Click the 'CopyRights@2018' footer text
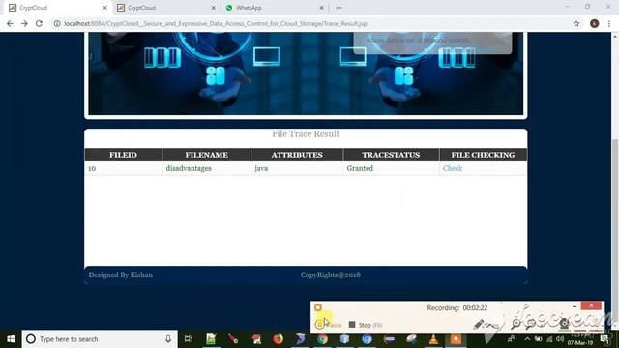Screen dimensions: 619x348 (x=331, y=275)
